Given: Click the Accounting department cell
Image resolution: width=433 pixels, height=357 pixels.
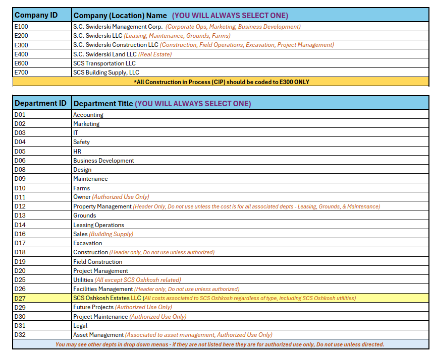Looking at the screenshot, I should [250, 115].
